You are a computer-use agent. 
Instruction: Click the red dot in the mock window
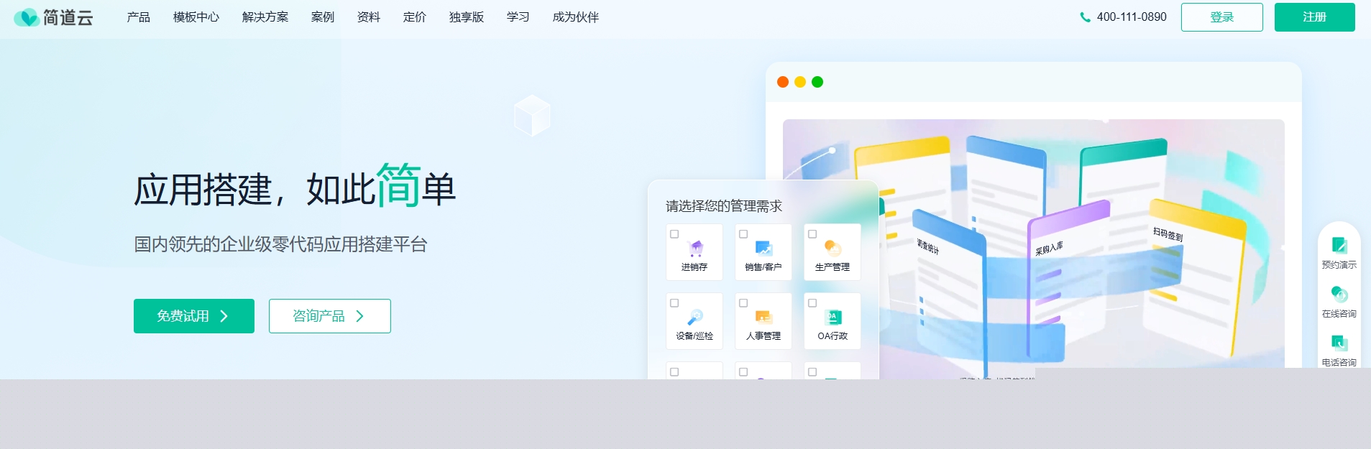point(783,82)
